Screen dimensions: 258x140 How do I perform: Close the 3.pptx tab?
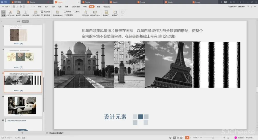click(78, 2)
